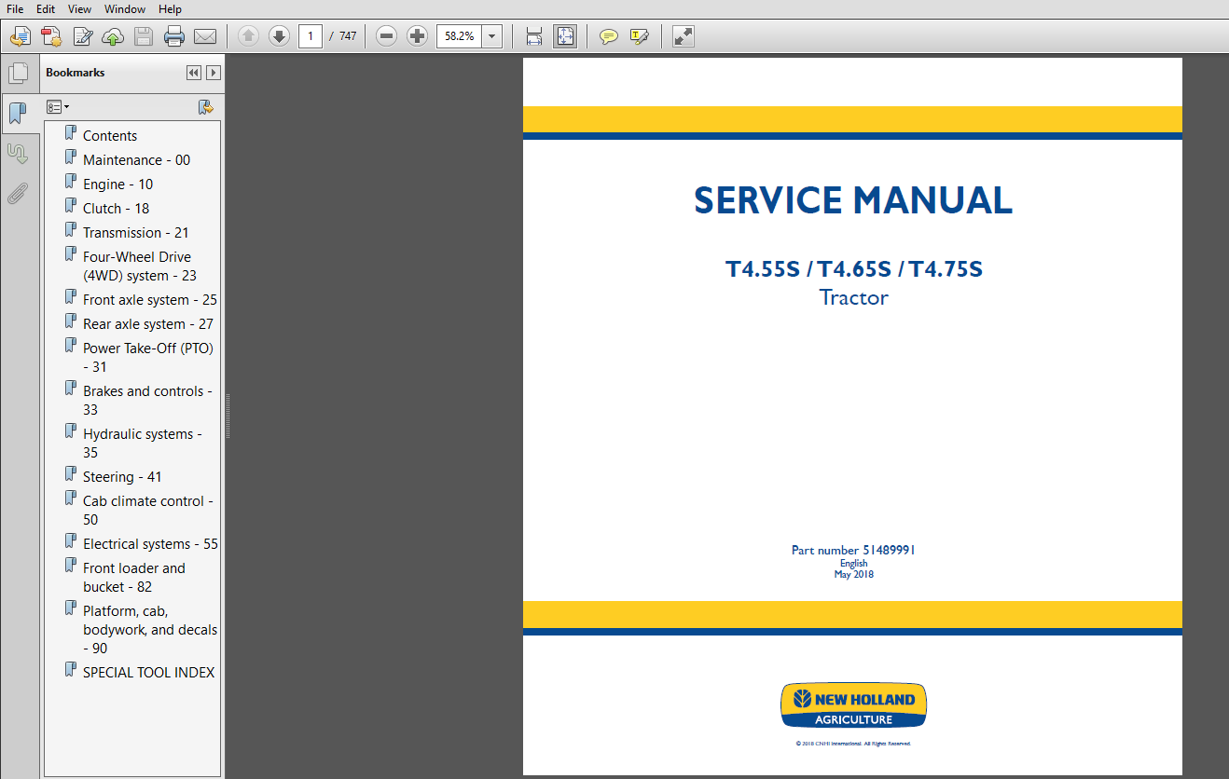The width and height of the screenshot is (1229, 779).
Task: Open Front loader and bucket bookmark
Action: (134, 578)
